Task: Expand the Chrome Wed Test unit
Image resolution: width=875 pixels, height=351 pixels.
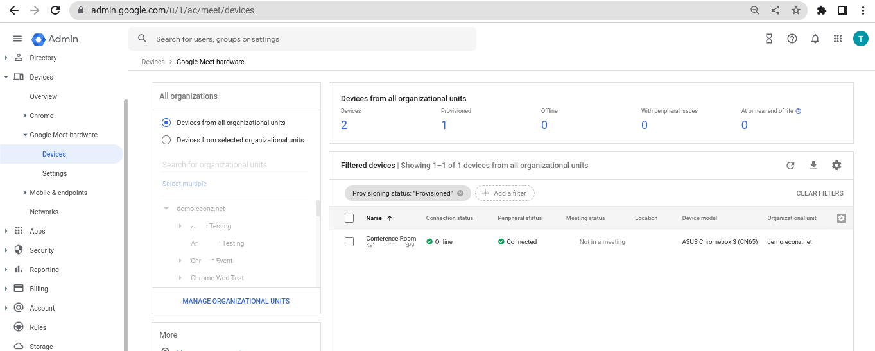Action: click(180, 278)
